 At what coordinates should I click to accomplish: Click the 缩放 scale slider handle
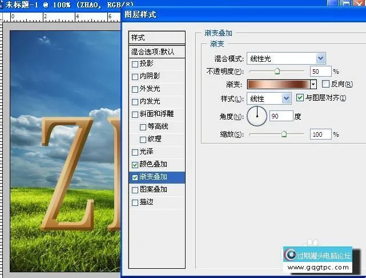[x=284, y=134]
